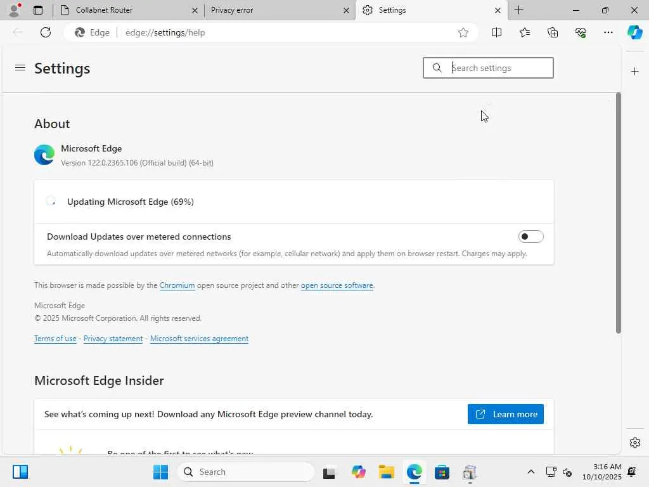Click the settings page vertical scrollbar

619,213
